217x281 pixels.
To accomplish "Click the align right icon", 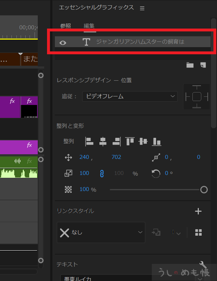I will [116, 141].
